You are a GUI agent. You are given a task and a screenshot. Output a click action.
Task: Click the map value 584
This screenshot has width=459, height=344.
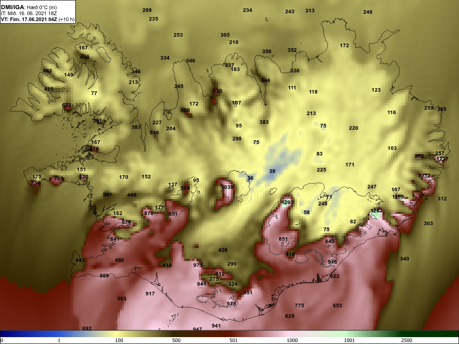click(x=185, y=188)
